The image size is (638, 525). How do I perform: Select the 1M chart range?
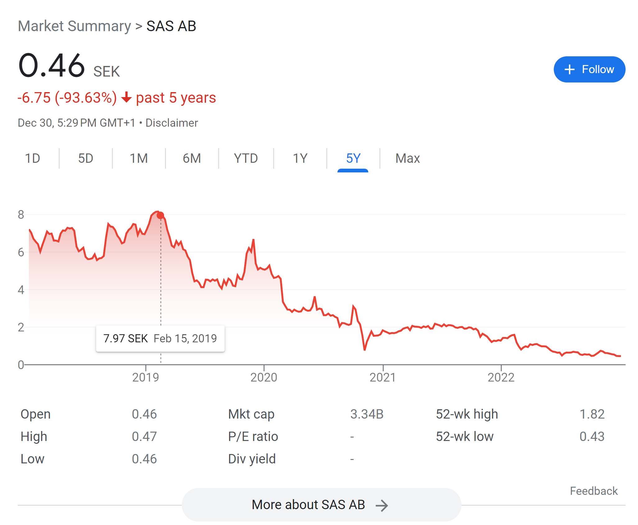tap(139, 158)
